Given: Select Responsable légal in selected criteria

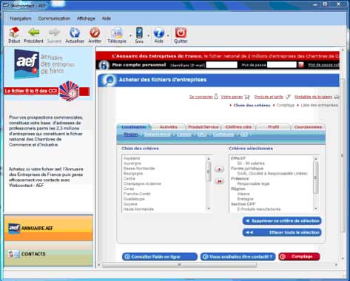Looking at the screenshot, I should pyautogui.click(x=253, y=183).
